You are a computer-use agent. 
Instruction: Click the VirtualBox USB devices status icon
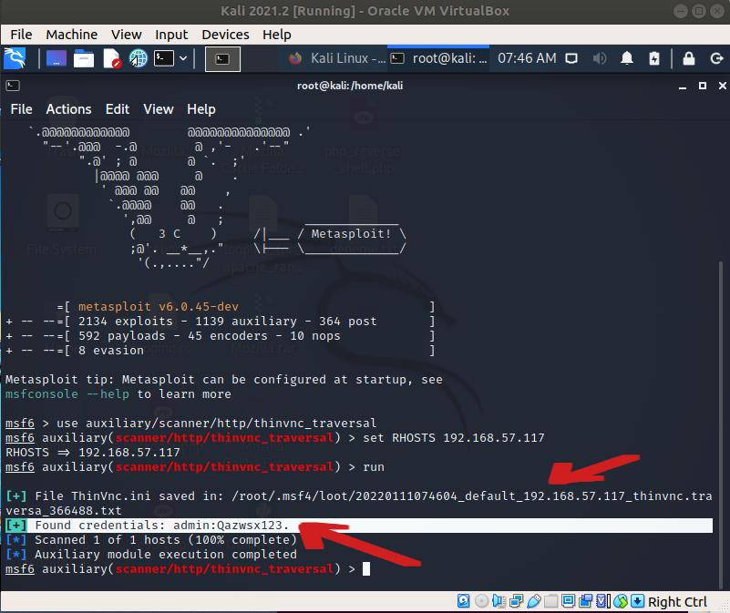click(x=533, y=601)
